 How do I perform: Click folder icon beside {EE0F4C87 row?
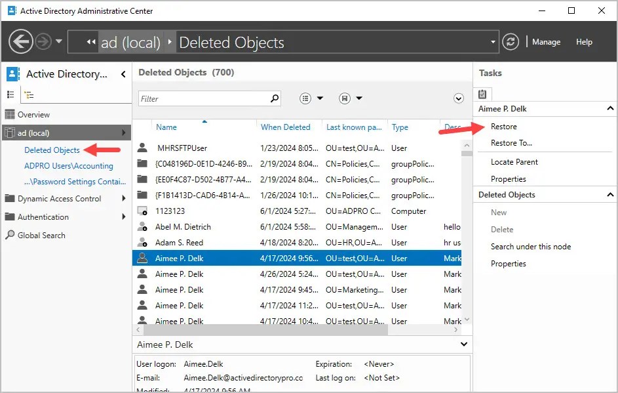[x=142, y=179]
